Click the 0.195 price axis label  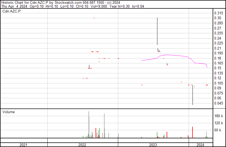[x=218, y=53]
